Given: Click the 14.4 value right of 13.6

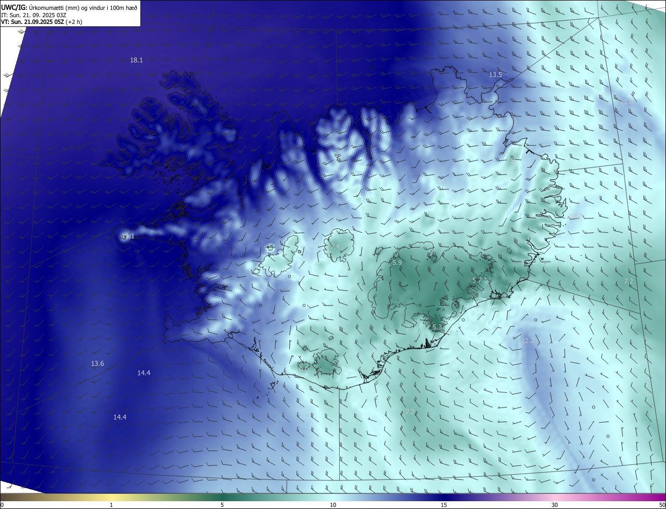Looking at the screenshot, I should [x=144, y=373].
